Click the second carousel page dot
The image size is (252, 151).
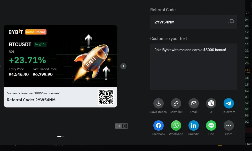(63, 136)
